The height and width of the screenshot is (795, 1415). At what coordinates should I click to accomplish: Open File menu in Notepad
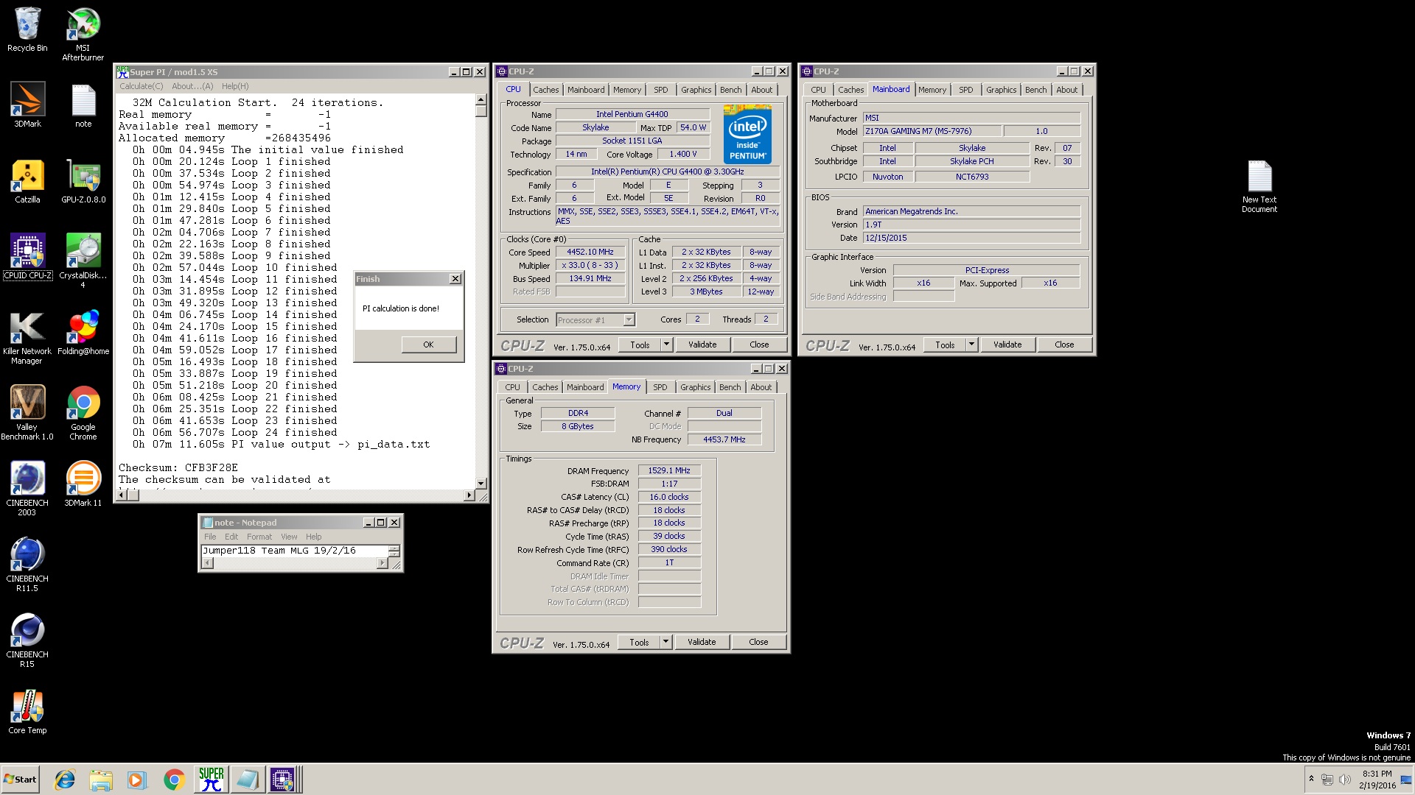pos(210,537)
